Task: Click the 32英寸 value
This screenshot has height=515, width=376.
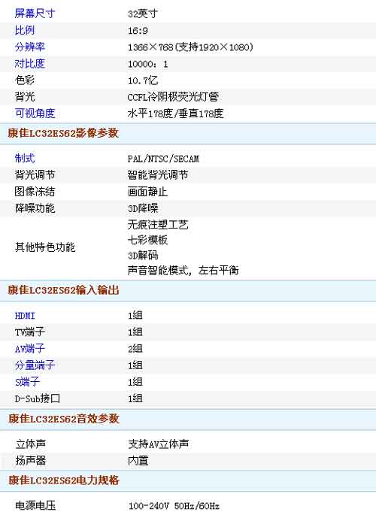Action: pyautogui.click(x=143, y=14)
